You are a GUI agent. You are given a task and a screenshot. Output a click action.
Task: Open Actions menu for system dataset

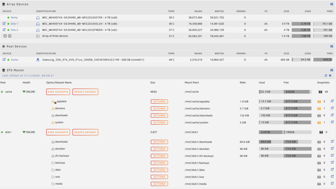coord(159,123)
